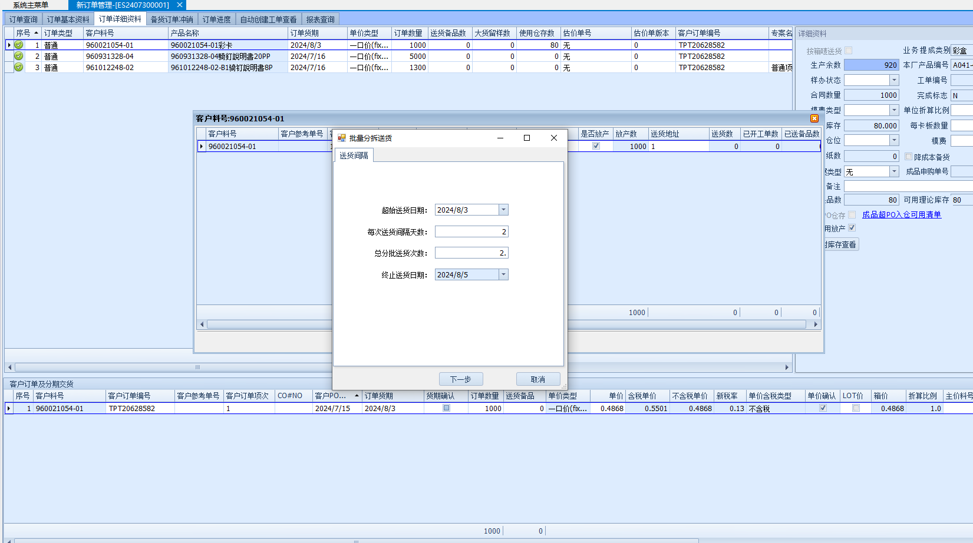Click 订单数量 cell 5000
973x543 pixels.
[x=410, y=56]
